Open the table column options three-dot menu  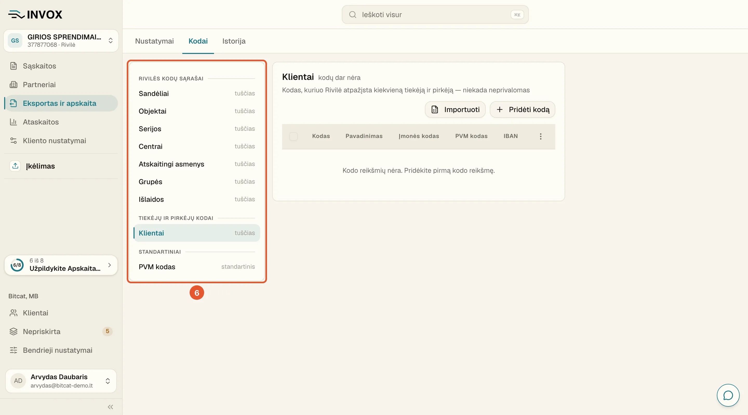(x=540, y=136)
